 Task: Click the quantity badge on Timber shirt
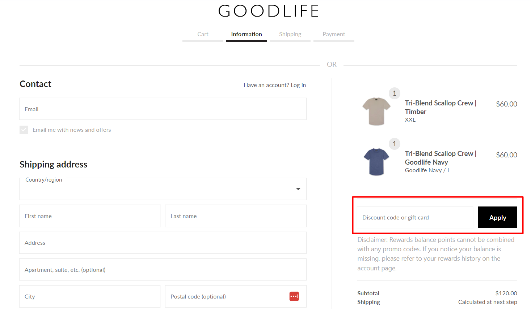[395, 93]
